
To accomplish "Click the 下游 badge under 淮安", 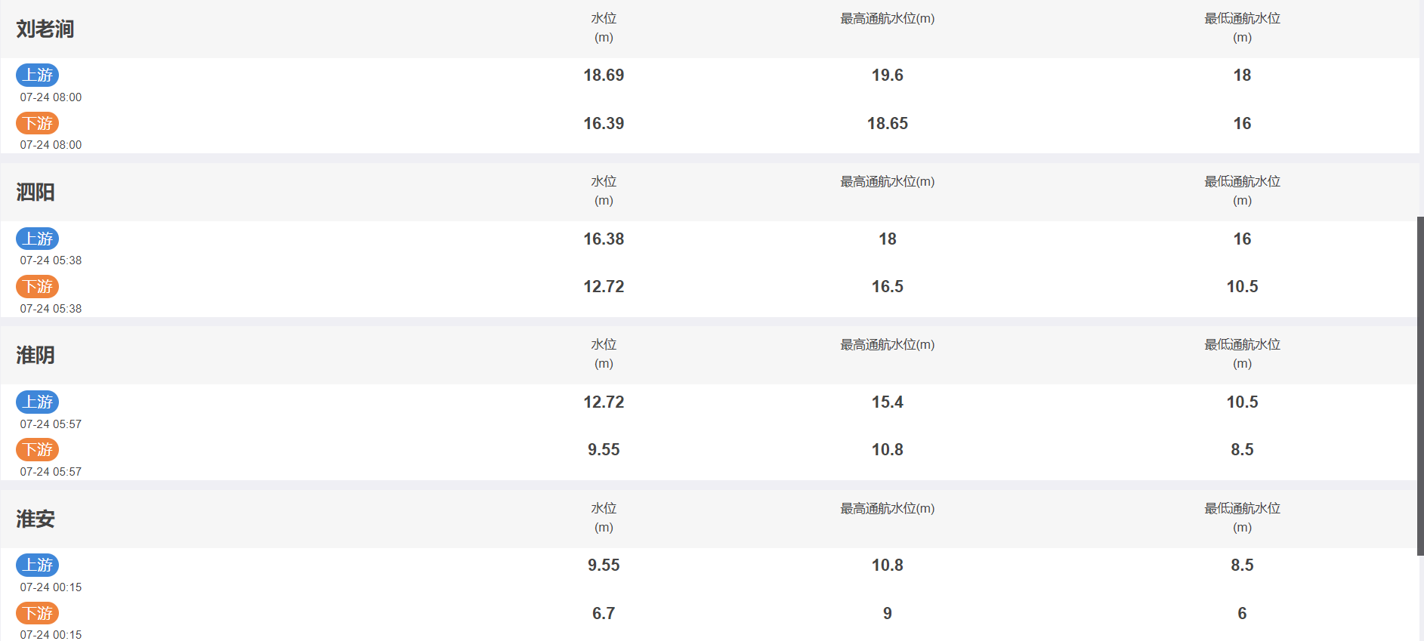I will pyautogui.click(x=37, y=613).
